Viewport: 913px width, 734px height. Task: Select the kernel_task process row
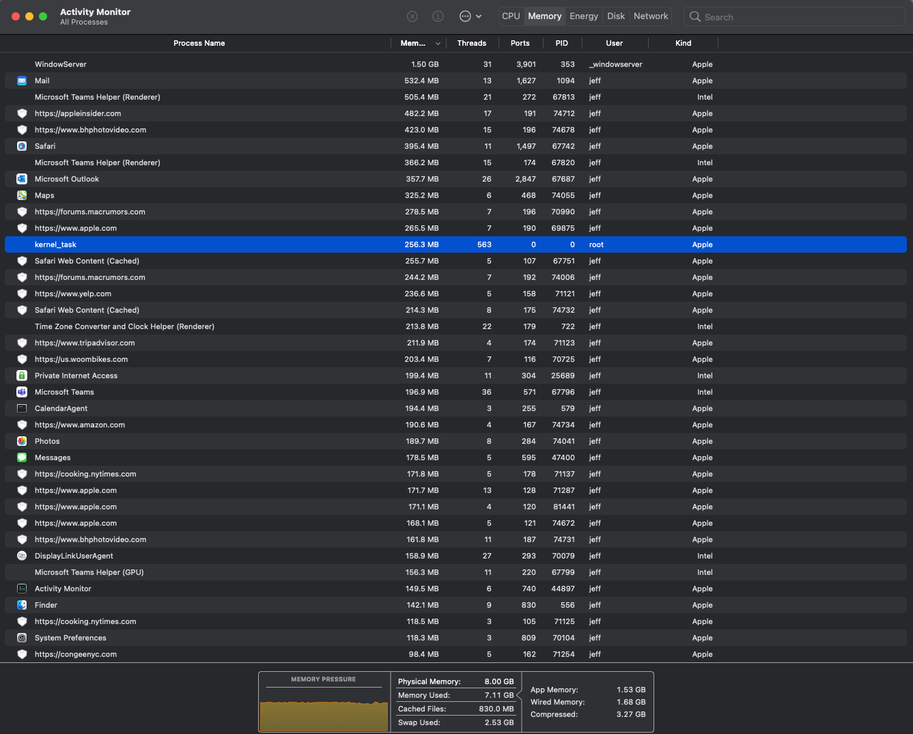point(456,244)
